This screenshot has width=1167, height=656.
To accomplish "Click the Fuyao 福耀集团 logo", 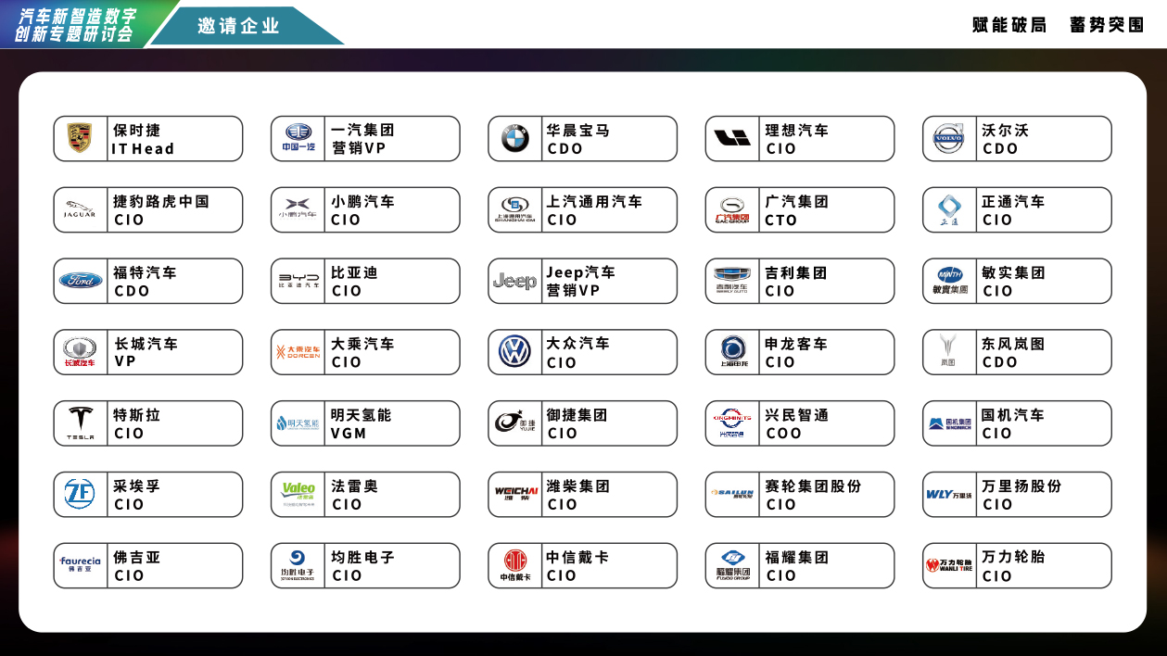I will tap(732, 565).
